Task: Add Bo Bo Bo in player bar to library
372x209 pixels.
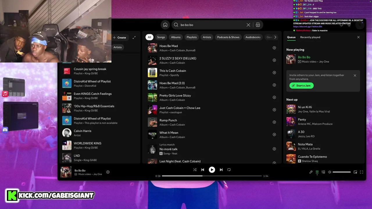Action: tap(108, 172)
